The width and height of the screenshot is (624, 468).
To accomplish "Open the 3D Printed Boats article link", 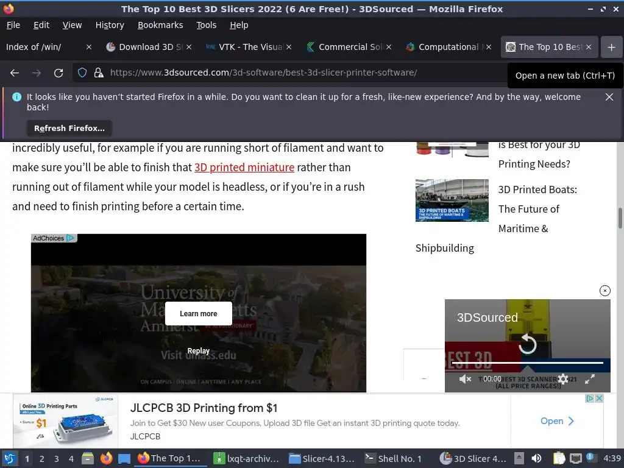I will 537,210.
